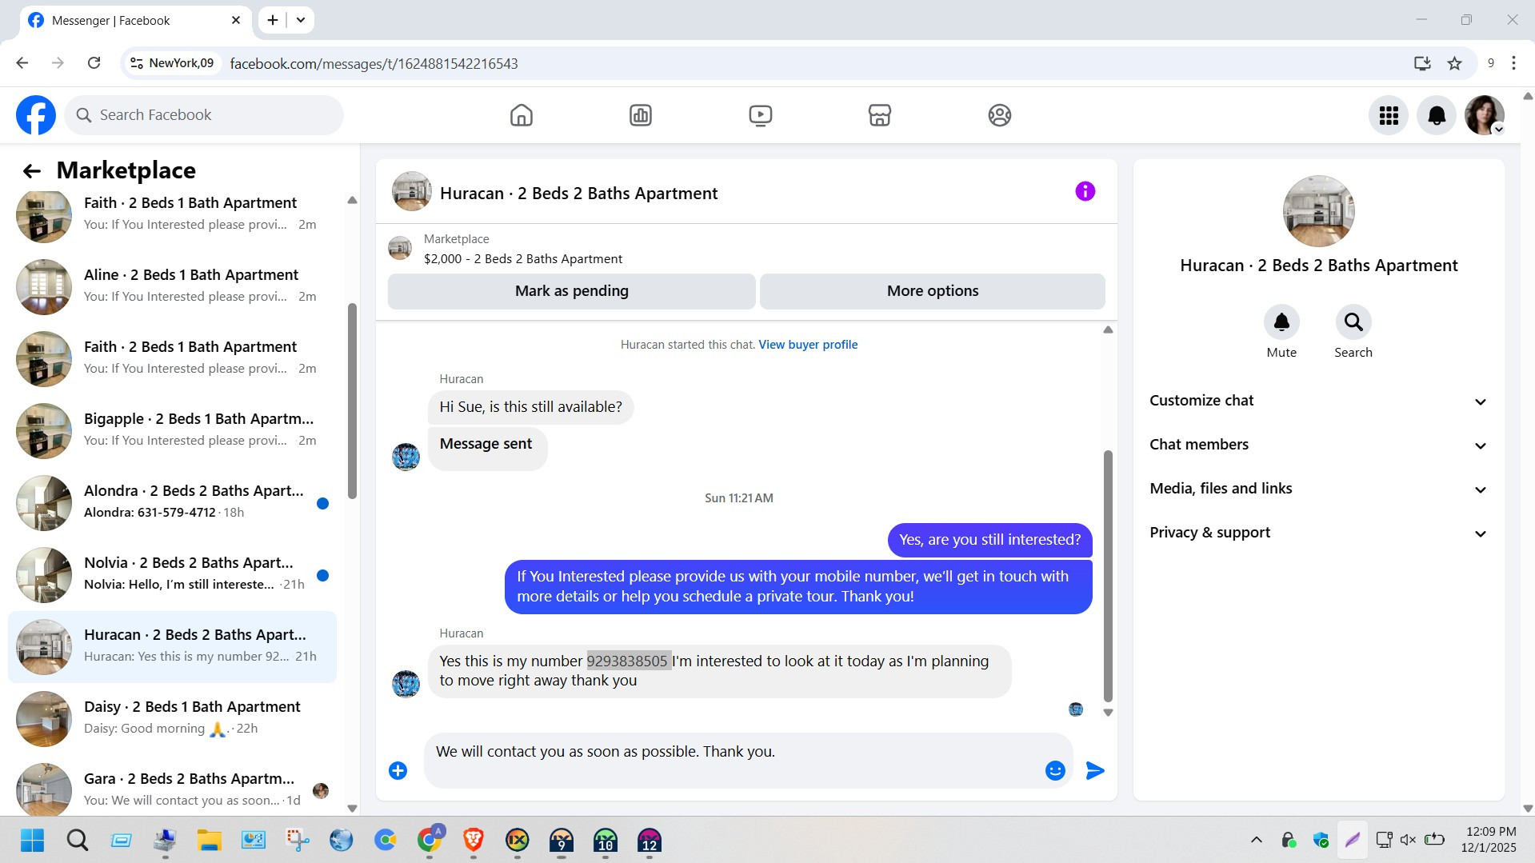
Task: Open Gara 2 Beds 2 Baths conversation
Action: click(172, 788)
